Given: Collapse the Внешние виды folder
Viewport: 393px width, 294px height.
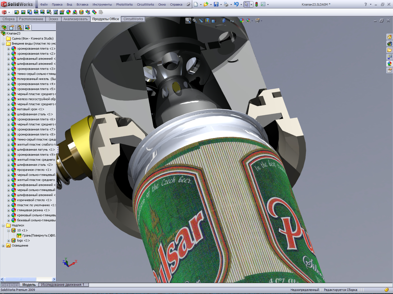Looking at the screenshot, I should (3, 44).
